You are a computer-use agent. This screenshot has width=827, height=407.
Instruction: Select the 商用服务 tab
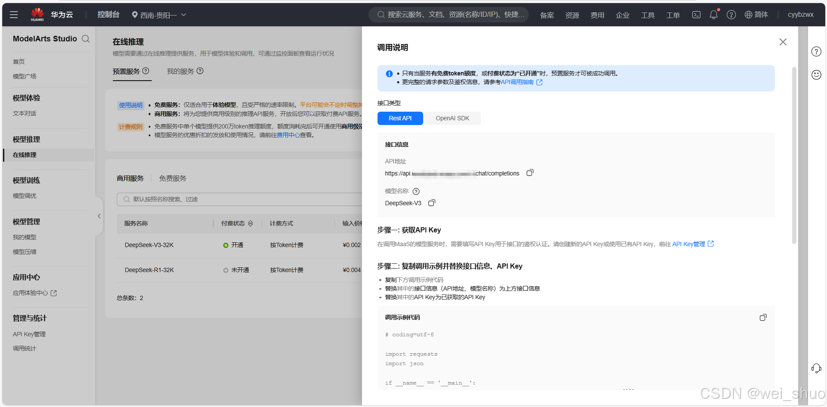(x=130, y=178)
